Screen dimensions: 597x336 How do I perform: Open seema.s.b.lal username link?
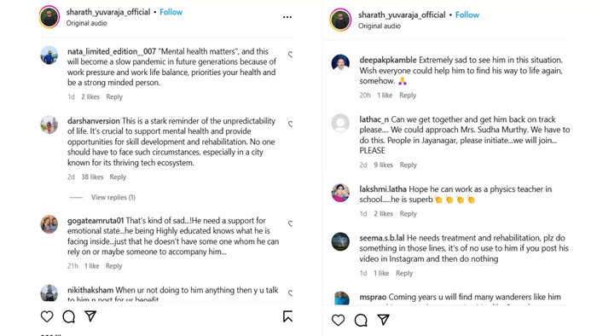(382, 238)
